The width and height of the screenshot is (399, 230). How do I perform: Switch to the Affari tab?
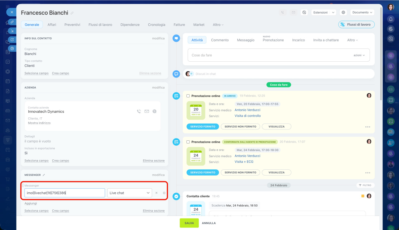(52, 25)
